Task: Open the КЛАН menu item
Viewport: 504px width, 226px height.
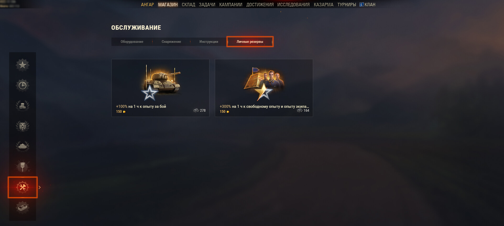Action: (367, 5)
